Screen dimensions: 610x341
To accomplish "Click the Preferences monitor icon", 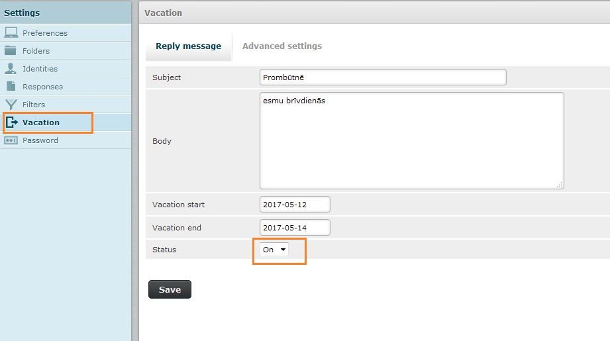I will 11,32.
